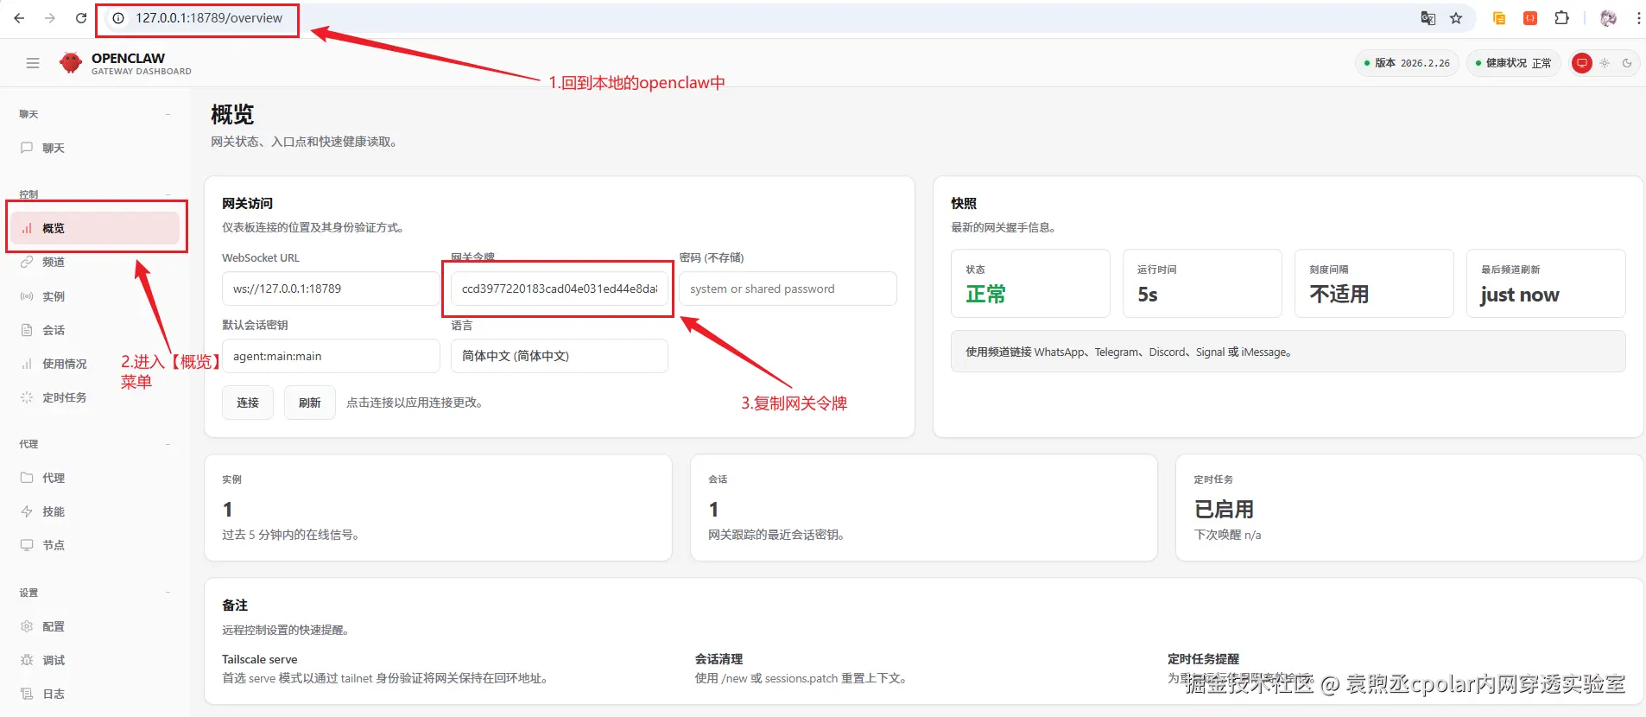Open 日志 logs in sidebar
Image resolution: width=1646 pixels, height=717 pixels.
(95, 694)
